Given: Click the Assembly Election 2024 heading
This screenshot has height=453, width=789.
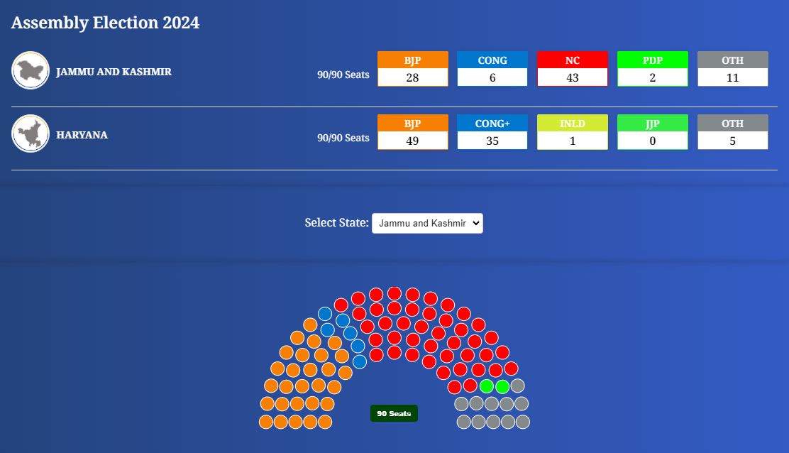Looking at the screenshot, I should tap(105, 23).
